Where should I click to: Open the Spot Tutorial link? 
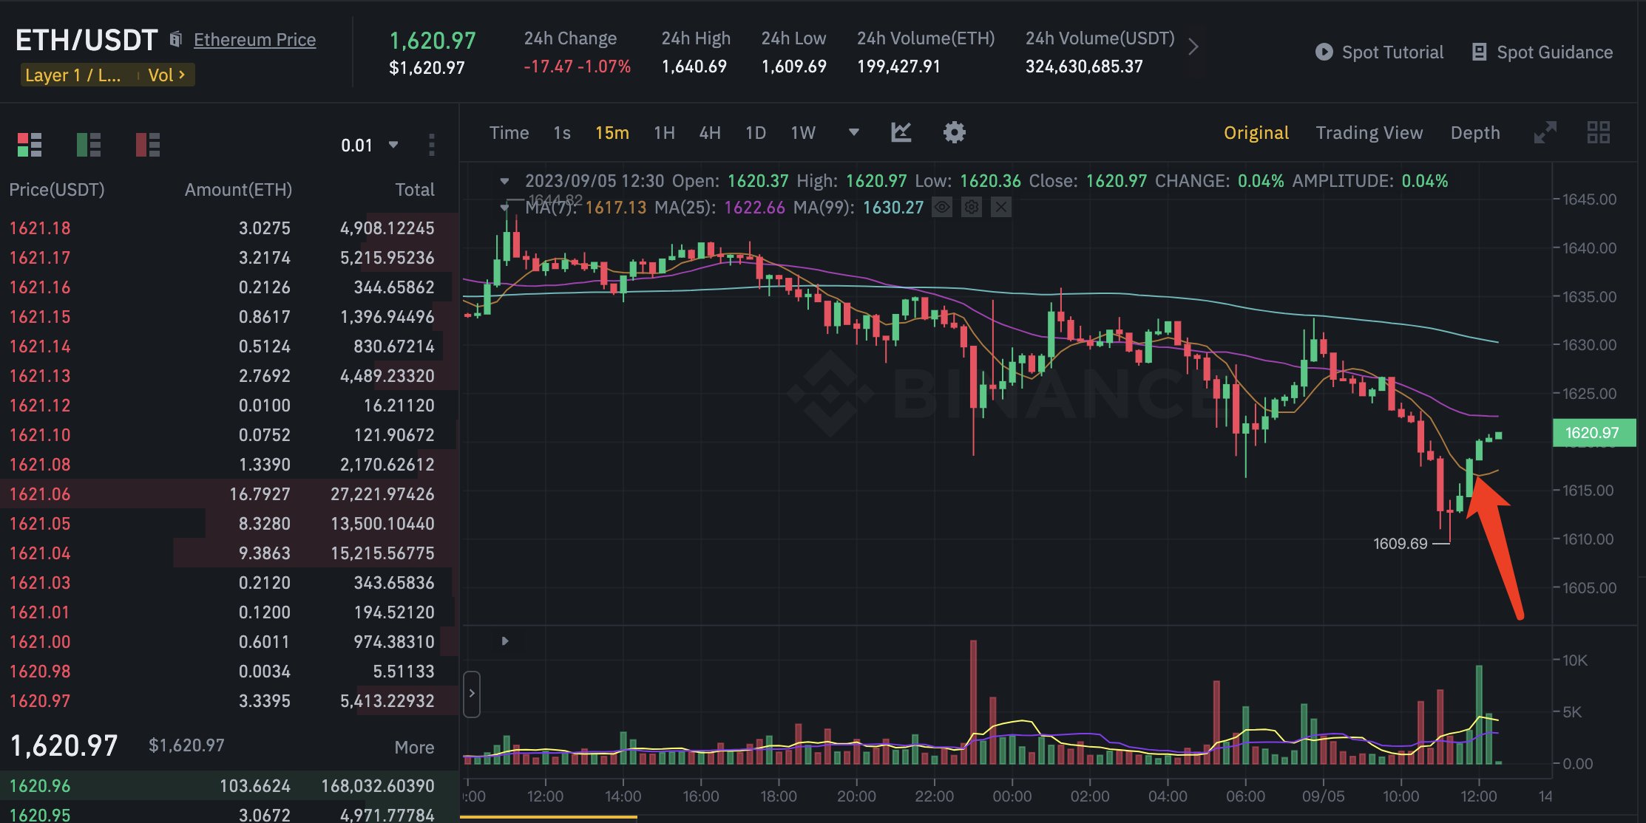coord(1392,52)
